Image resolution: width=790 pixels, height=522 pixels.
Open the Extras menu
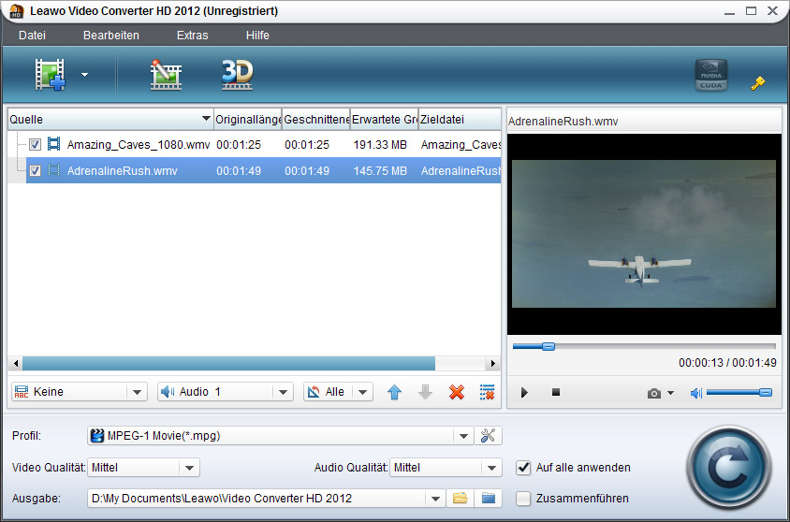pos(192,36)
